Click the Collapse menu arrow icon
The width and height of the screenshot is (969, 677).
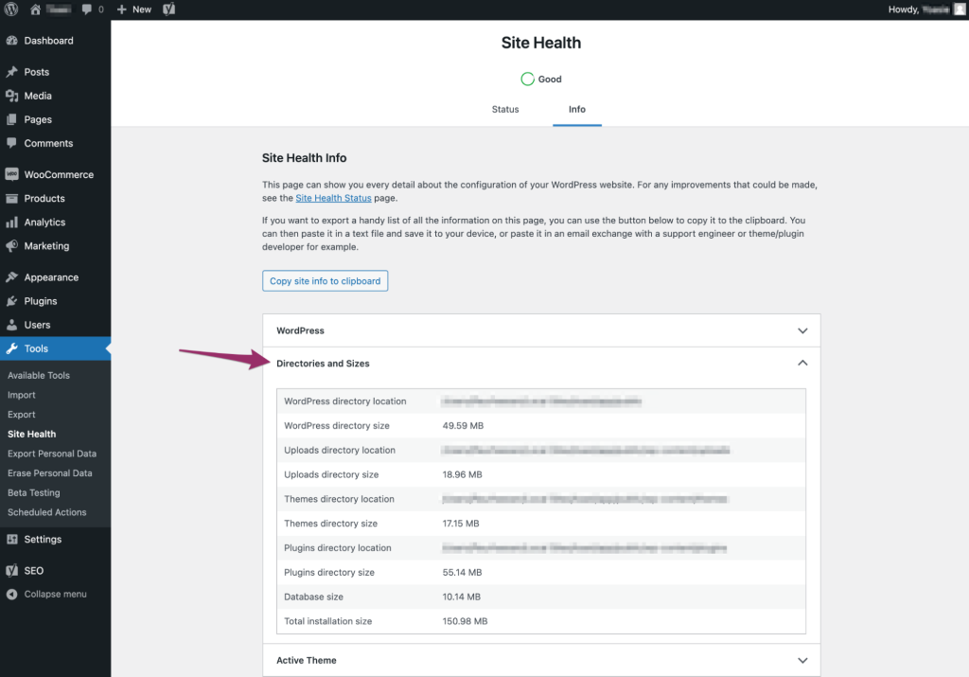[x=11, y=595]
